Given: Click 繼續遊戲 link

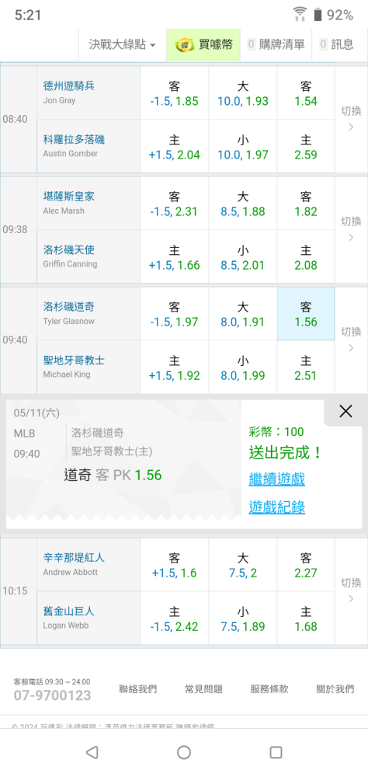Looking at the screenshot, I should tap(277, 479).
